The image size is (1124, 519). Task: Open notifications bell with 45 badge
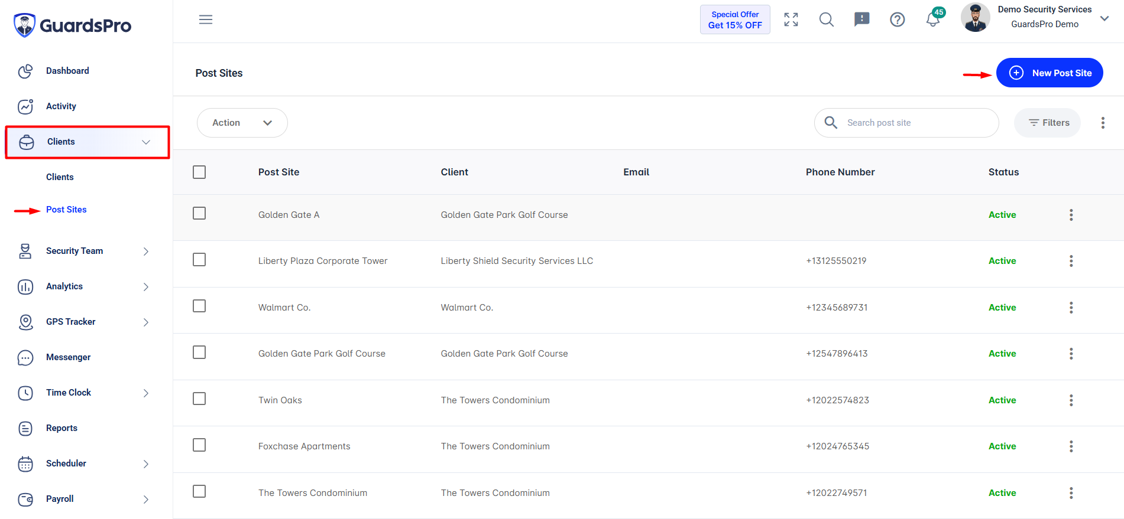[x=934, y=18]
